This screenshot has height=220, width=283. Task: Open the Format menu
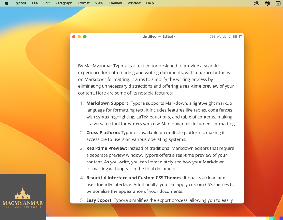point(83,3)
